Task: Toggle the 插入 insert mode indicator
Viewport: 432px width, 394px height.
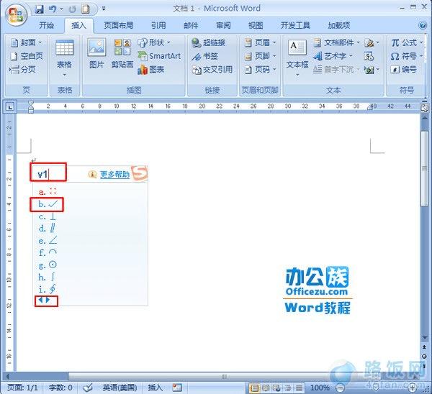Action: (155, 388)
